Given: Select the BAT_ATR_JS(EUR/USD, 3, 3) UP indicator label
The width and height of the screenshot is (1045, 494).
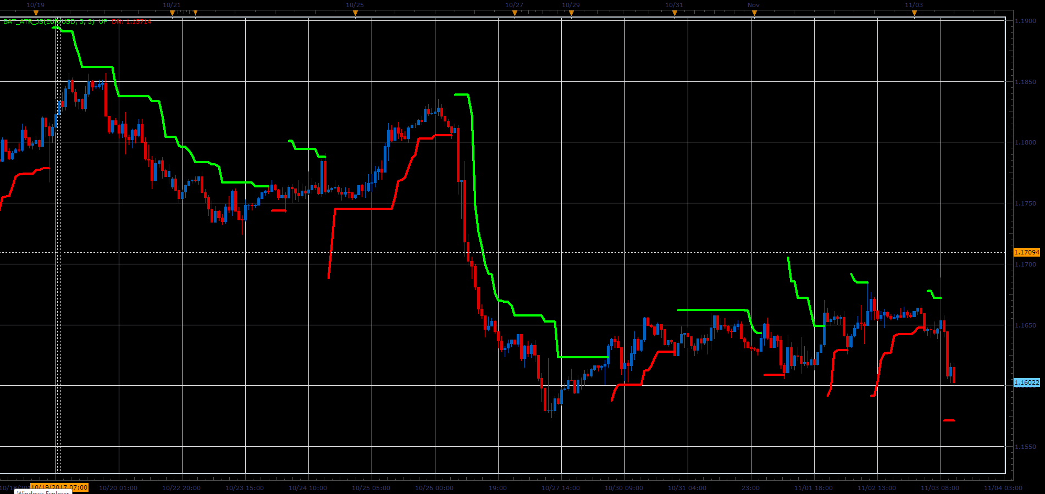Looking at the screenshot, I should (56, 21).
